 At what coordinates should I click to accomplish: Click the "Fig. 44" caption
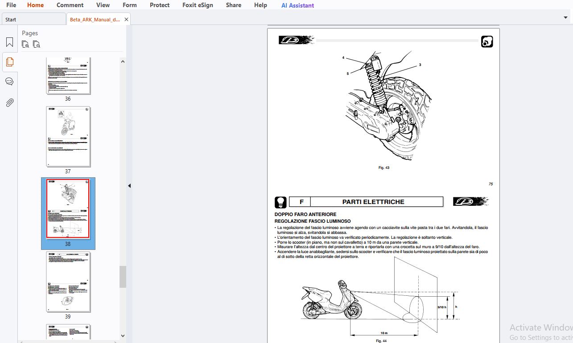381,341
